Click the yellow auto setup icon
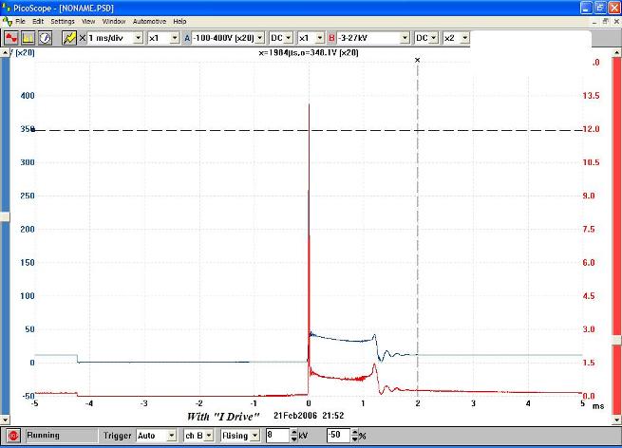 click(x=68, y=37)
